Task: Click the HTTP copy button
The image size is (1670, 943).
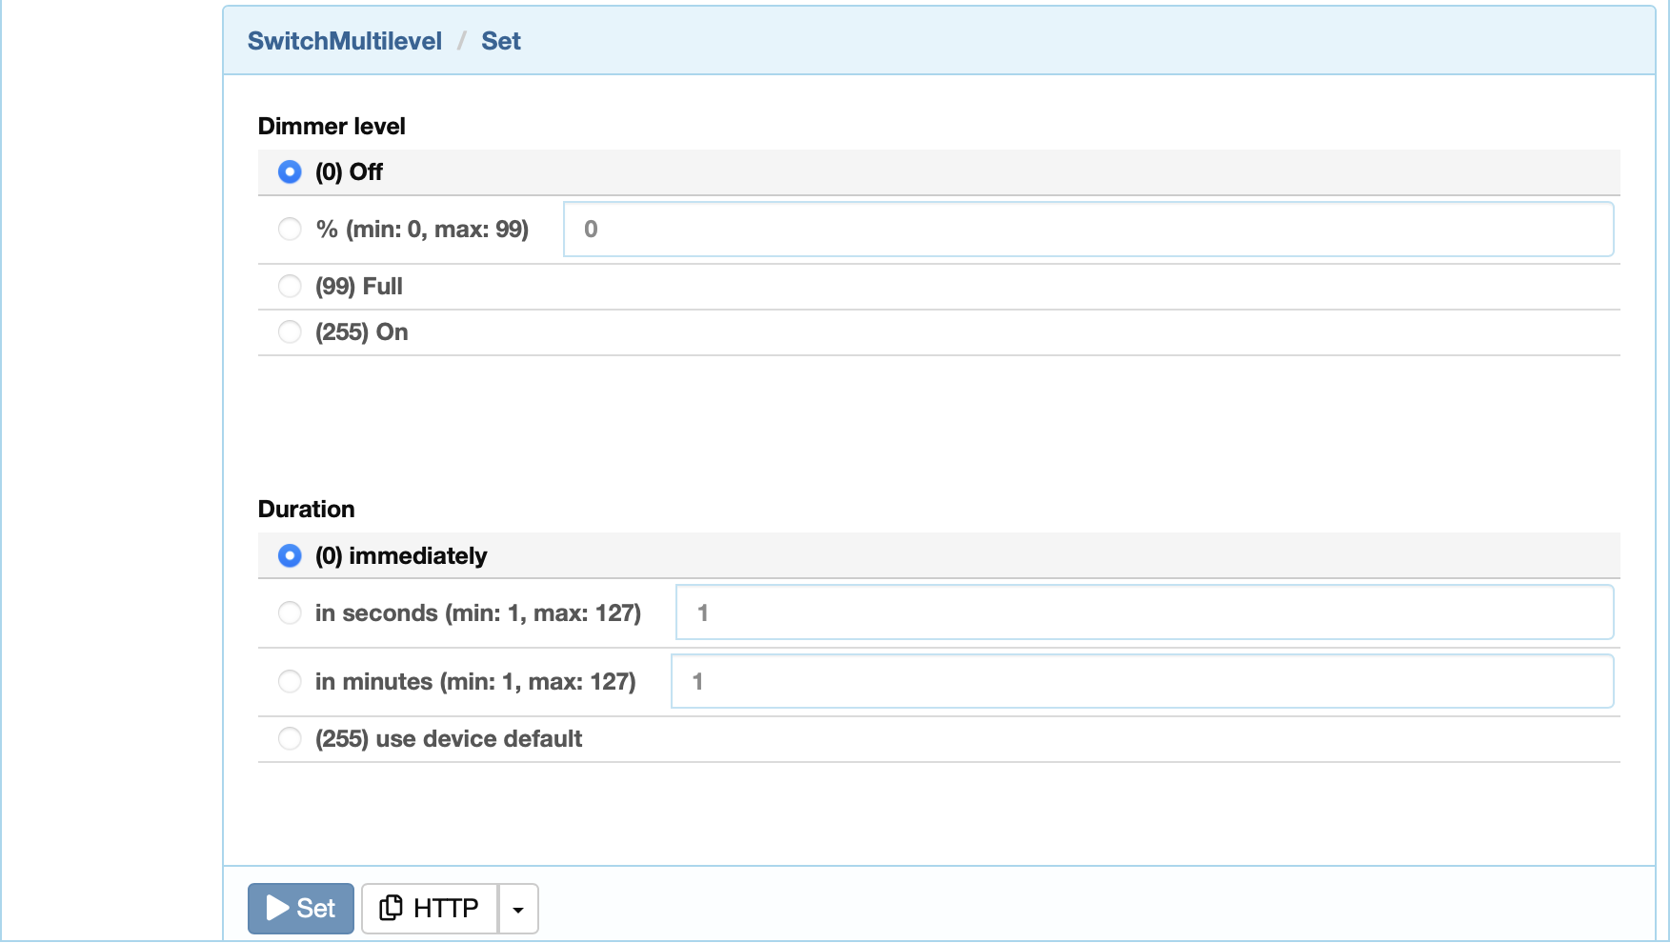Action: pyautogui.click(x=430, y=909)
